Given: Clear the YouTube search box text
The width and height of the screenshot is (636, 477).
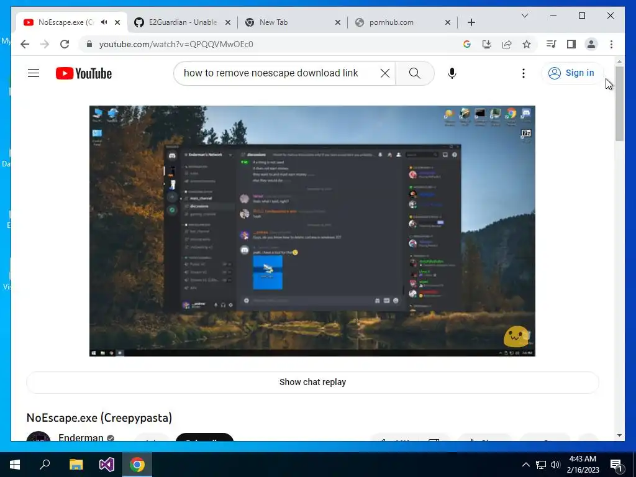Looking at the screenshot, I should coord(385,73).
